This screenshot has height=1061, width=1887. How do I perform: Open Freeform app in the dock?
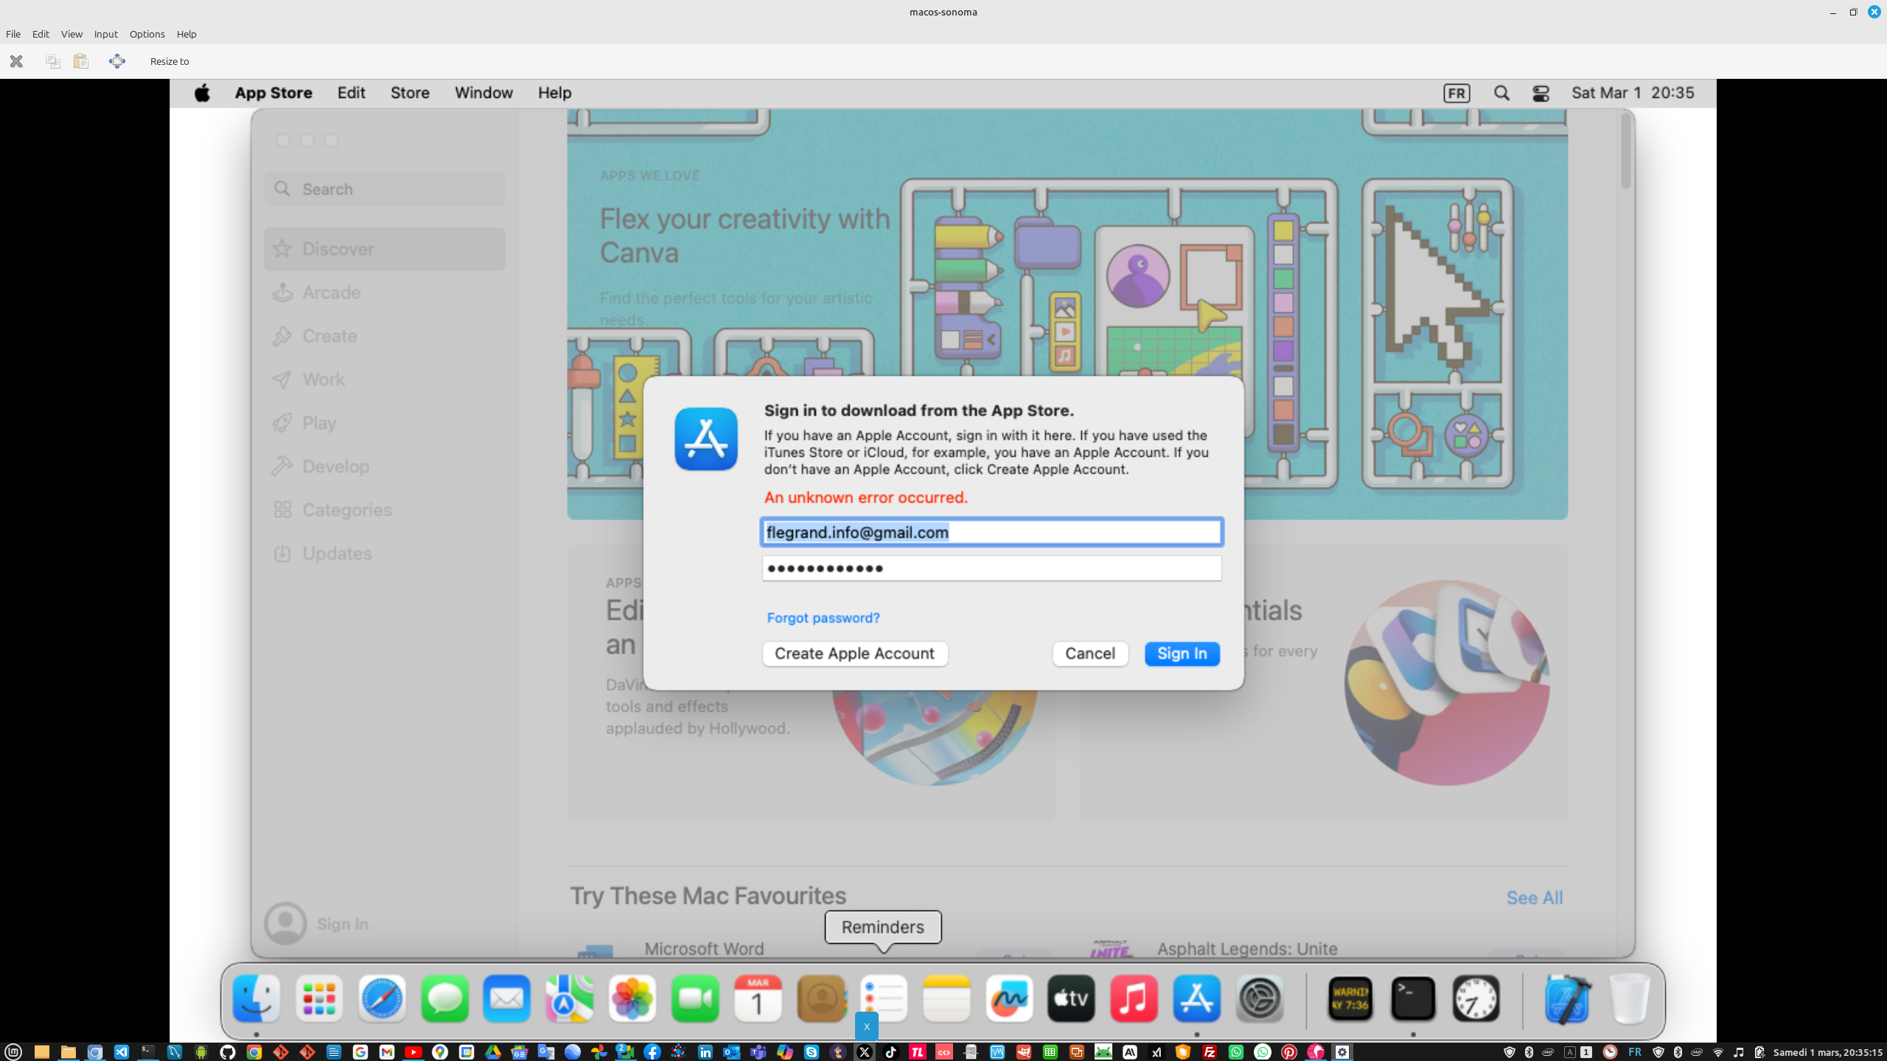[x=1009, y=999]
